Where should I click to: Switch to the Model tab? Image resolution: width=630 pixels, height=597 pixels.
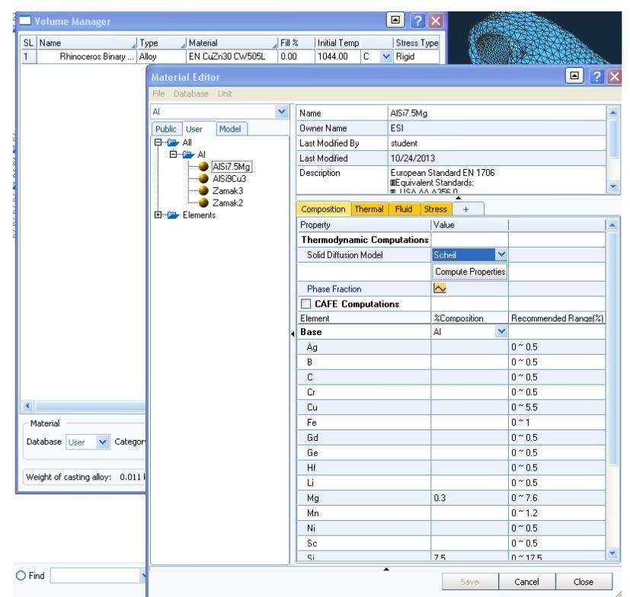[x=231, y=129]
